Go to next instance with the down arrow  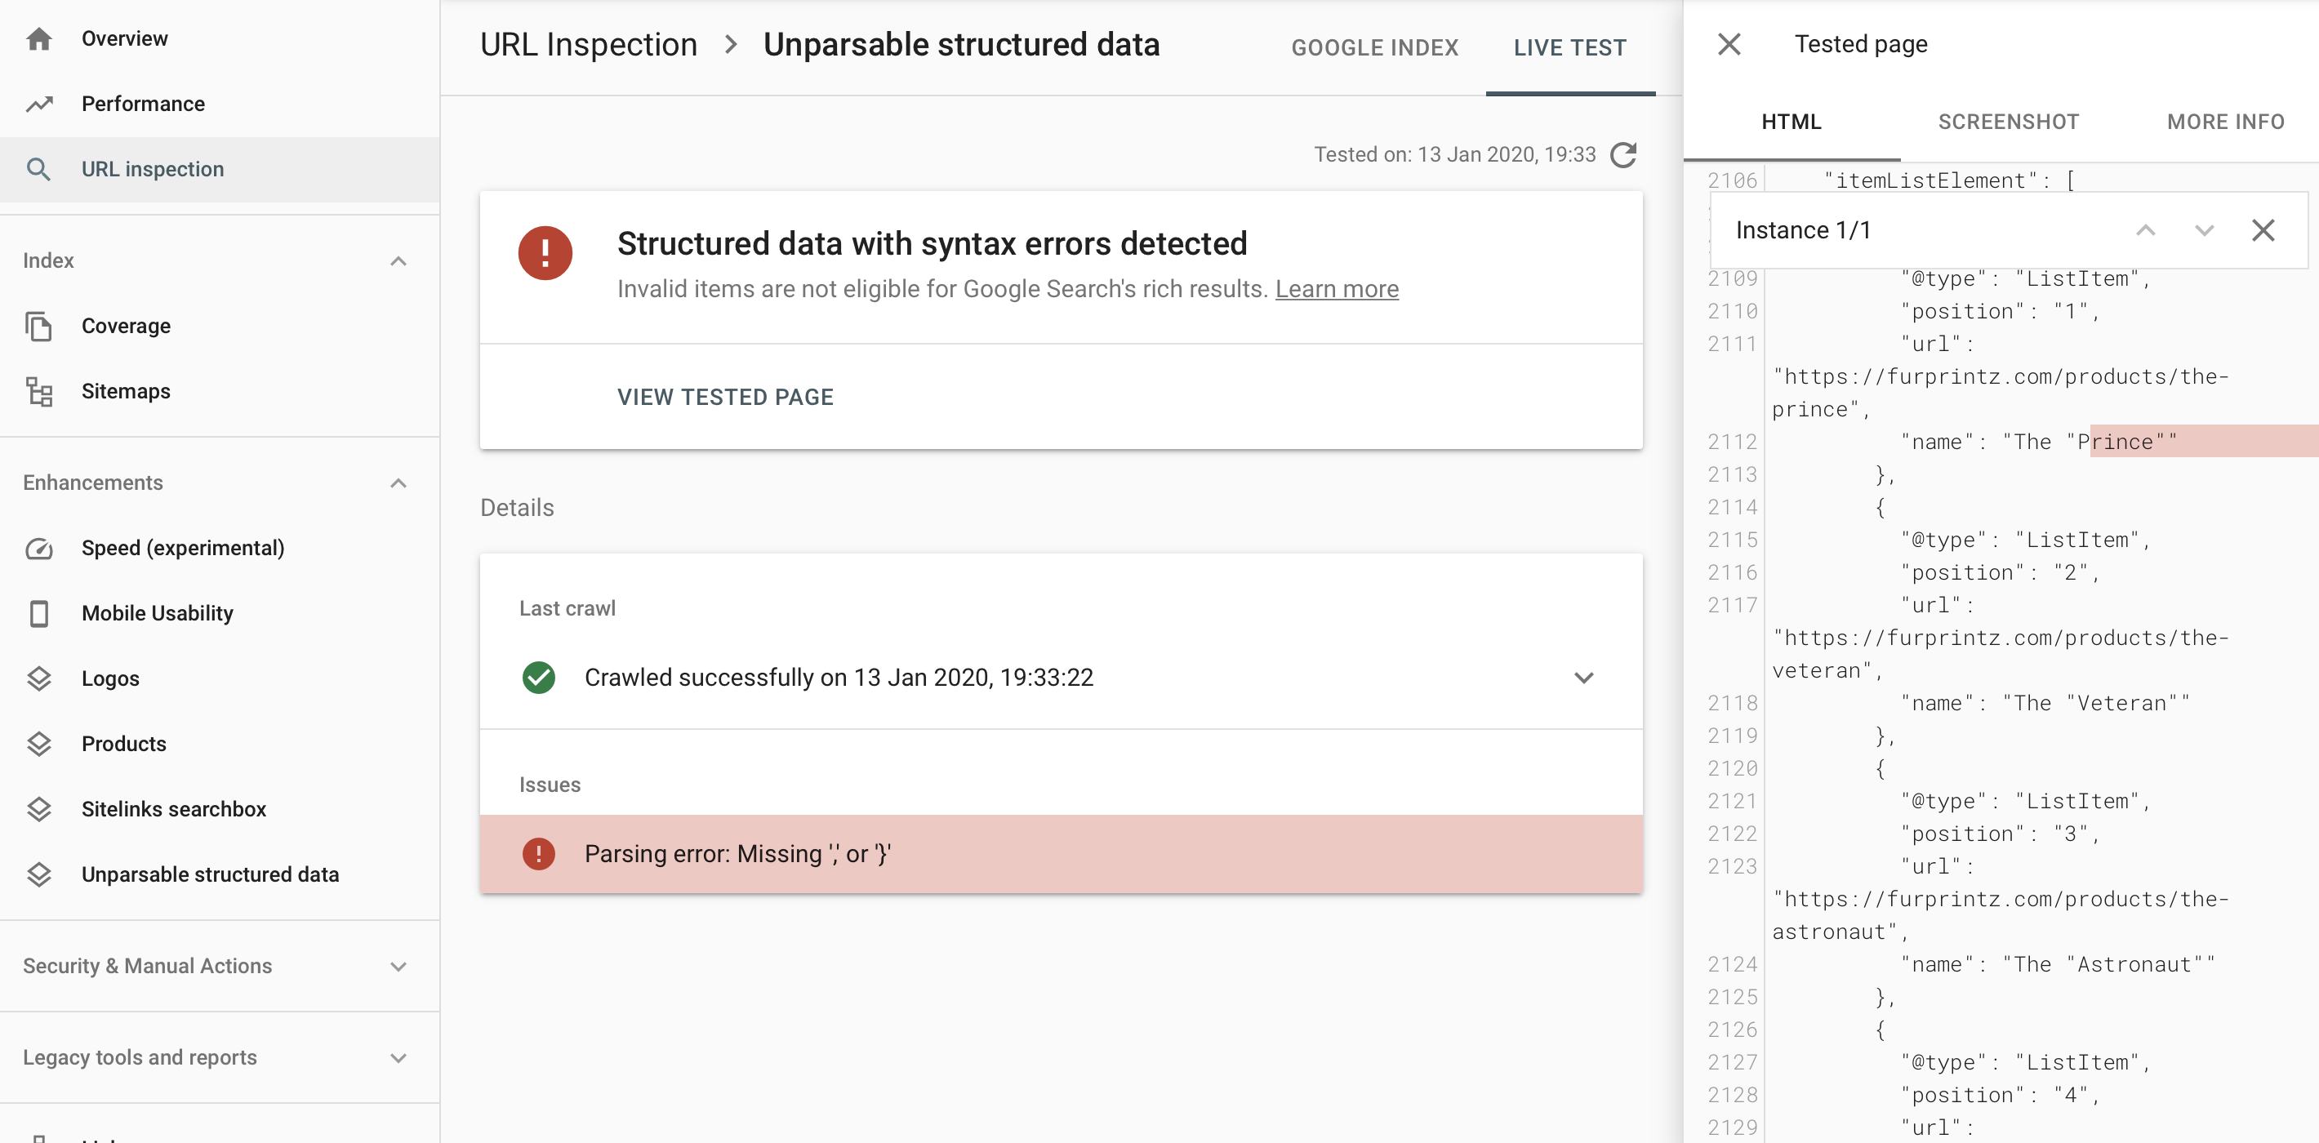(2203, 230)
